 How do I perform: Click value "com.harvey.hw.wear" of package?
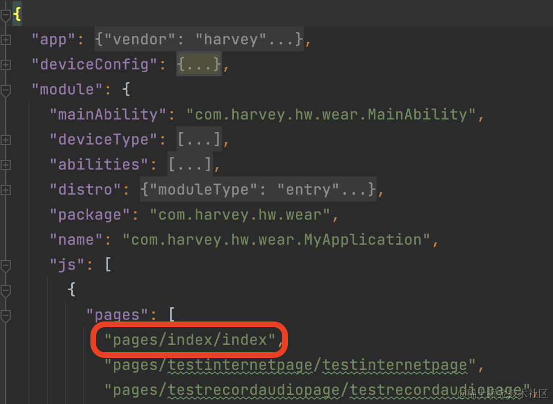point(240,215)
